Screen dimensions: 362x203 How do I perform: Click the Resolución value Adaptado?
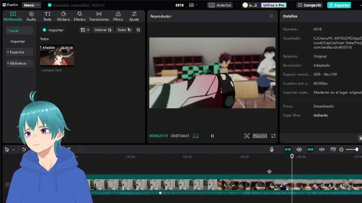[x=322, y=65]
